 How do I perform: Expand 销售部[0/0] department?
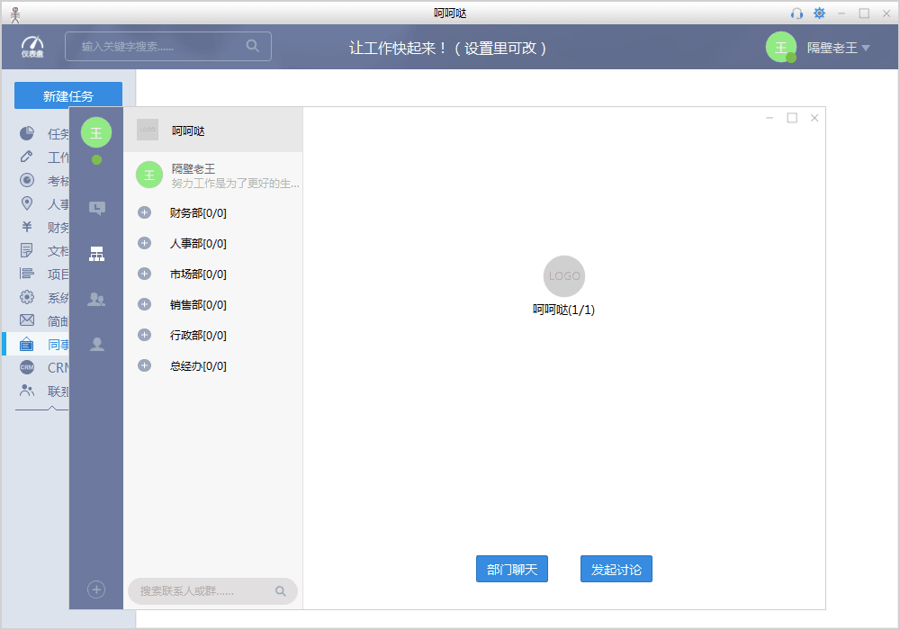[144, 304]
